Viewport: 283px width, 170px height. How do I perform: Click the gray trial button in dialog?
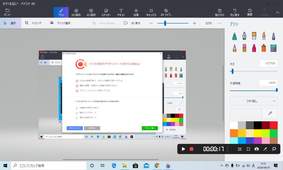92,128
